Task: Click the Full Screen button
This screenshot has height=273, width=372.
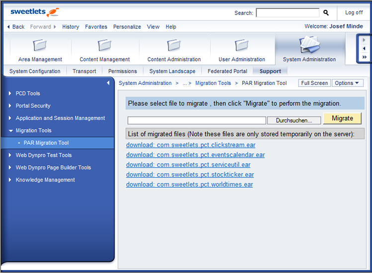Action: tap(314, 83)
